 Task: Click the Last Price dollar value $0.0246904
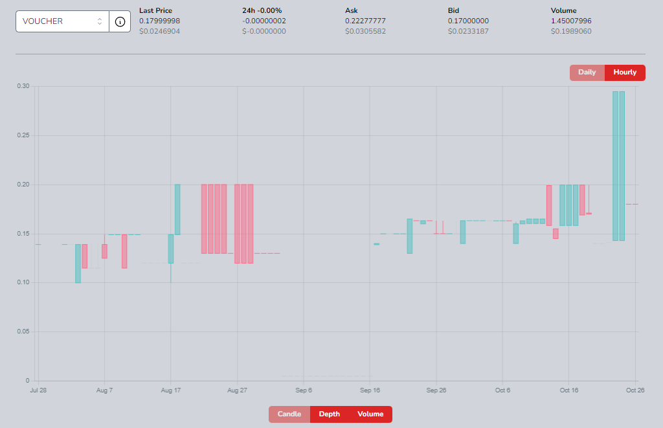coord(160,31)
